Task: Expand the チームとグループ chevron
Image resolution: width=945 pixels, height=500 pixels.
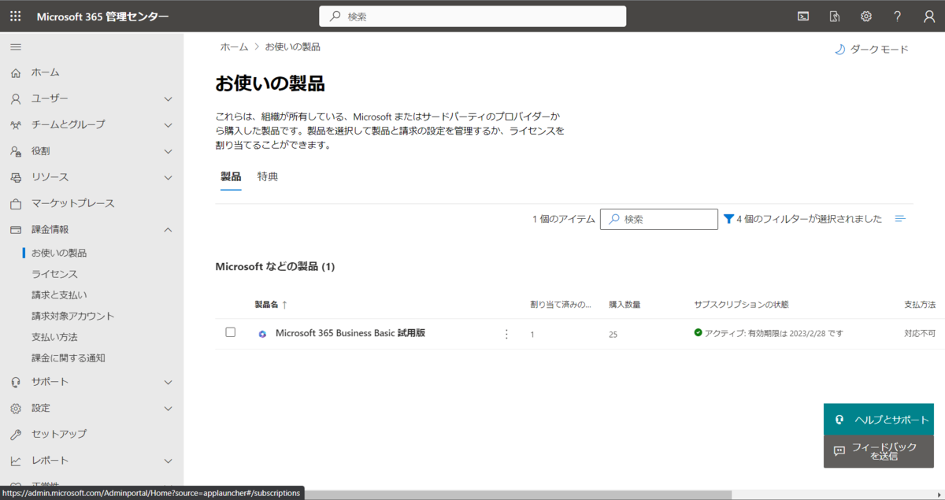Action: point(168,124)
